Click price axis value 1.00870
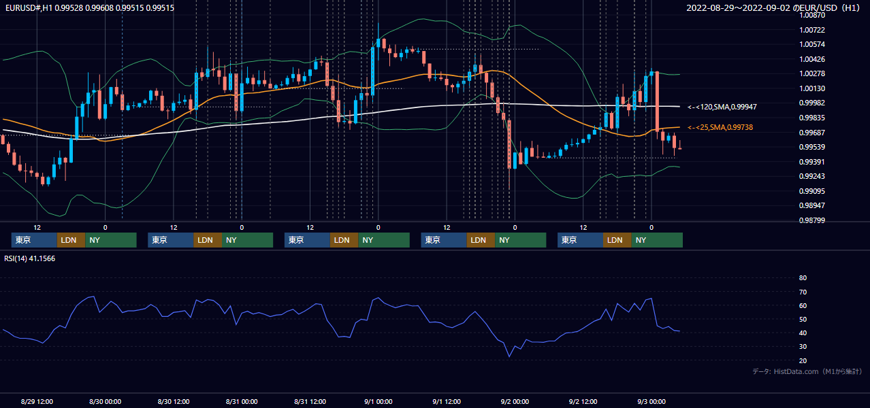This screenshot has height=408, width=870. click(812, 16)
